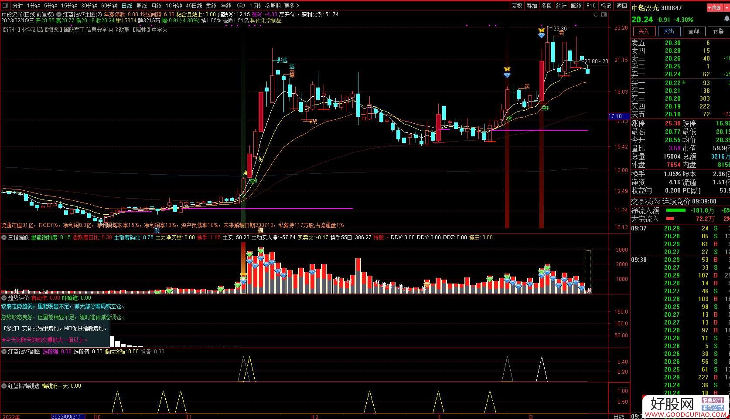Open the F10 company info
Image resolution: width=730 pixels, height=419 pixels.
tap(591, 6)
